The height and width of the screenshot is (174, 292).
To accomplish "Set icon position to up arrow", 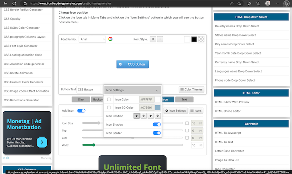I will click(150, 116).
